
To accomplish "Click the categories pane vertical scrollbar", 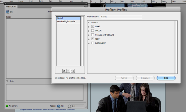I will click(176, 47).
